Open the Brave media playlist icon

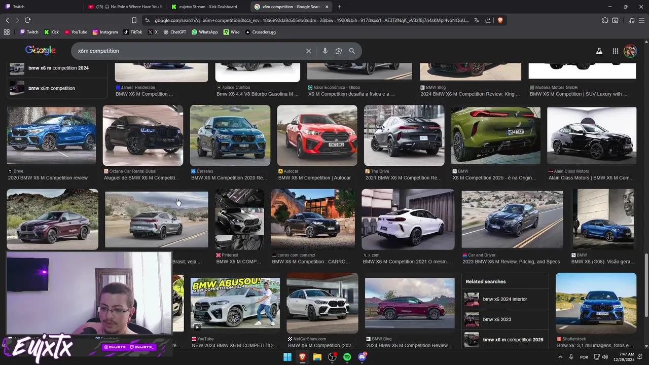pyautogui.click(x=631, y=20)
